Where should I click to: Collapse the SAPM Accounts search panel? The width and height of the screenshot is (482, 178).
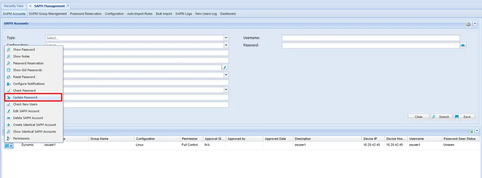tap(475, 24)
